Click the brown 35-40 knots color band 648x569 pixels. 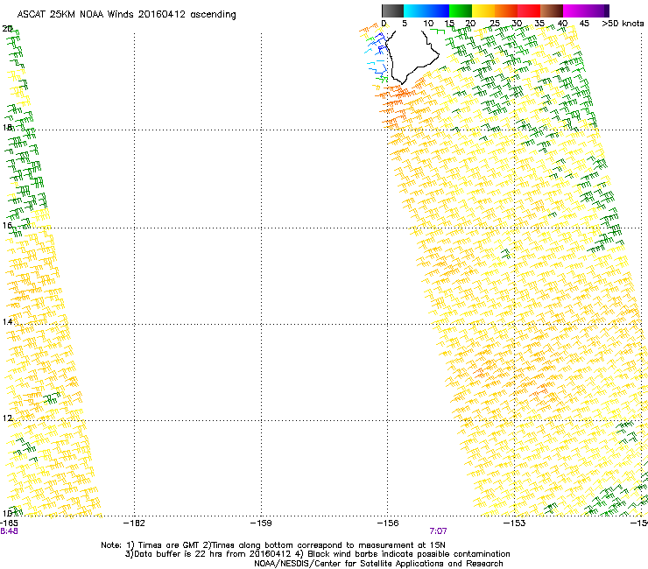coord(552,11)
